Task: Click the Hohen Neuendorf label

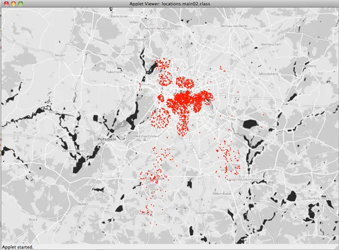Action: pyautogui.click(x=159, y=28)
